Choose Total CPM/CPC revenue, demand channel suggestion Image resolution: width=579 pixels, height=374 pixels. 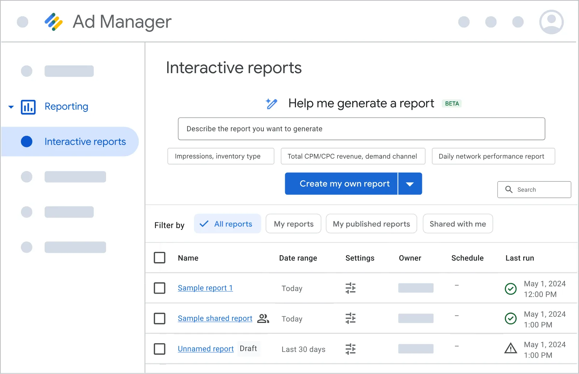pos(353,156)
